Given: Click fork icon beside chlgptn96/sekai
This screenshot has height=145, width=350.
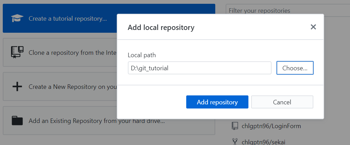Looking at the screenshot, I should [x=235, y=142].
